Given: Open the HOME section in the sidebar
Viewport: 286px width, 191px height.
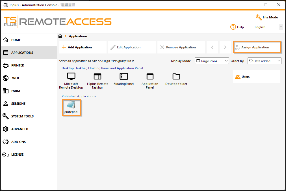Looking at the screenshot, I should (x=16, y=40).
